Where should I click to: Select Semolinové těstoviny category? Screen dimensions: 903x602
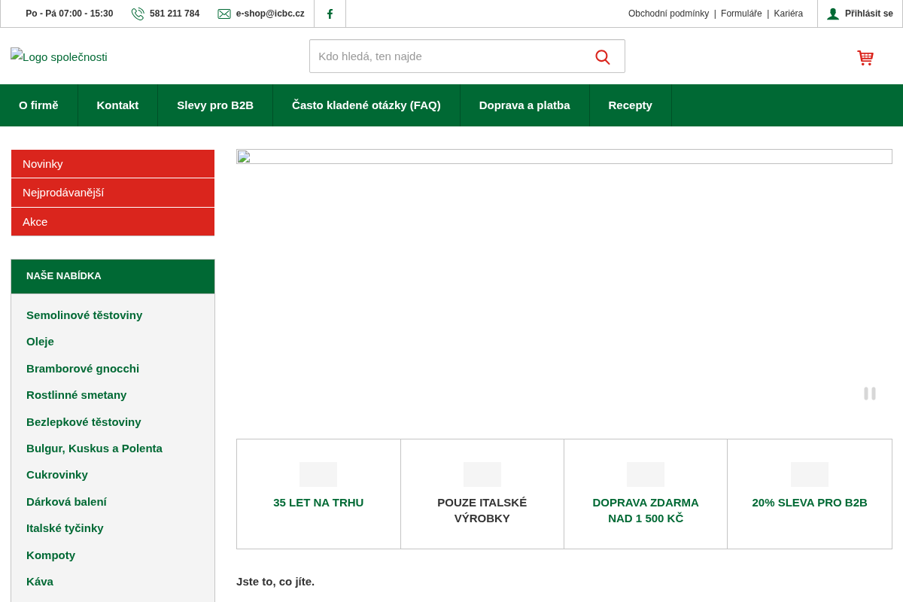pos(84,315)
